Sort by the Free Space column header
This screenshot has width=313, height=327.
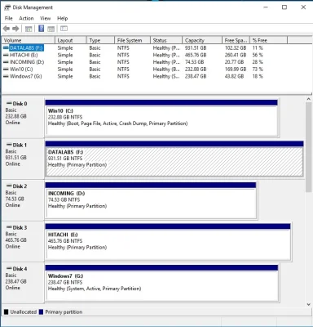point(236,40)
